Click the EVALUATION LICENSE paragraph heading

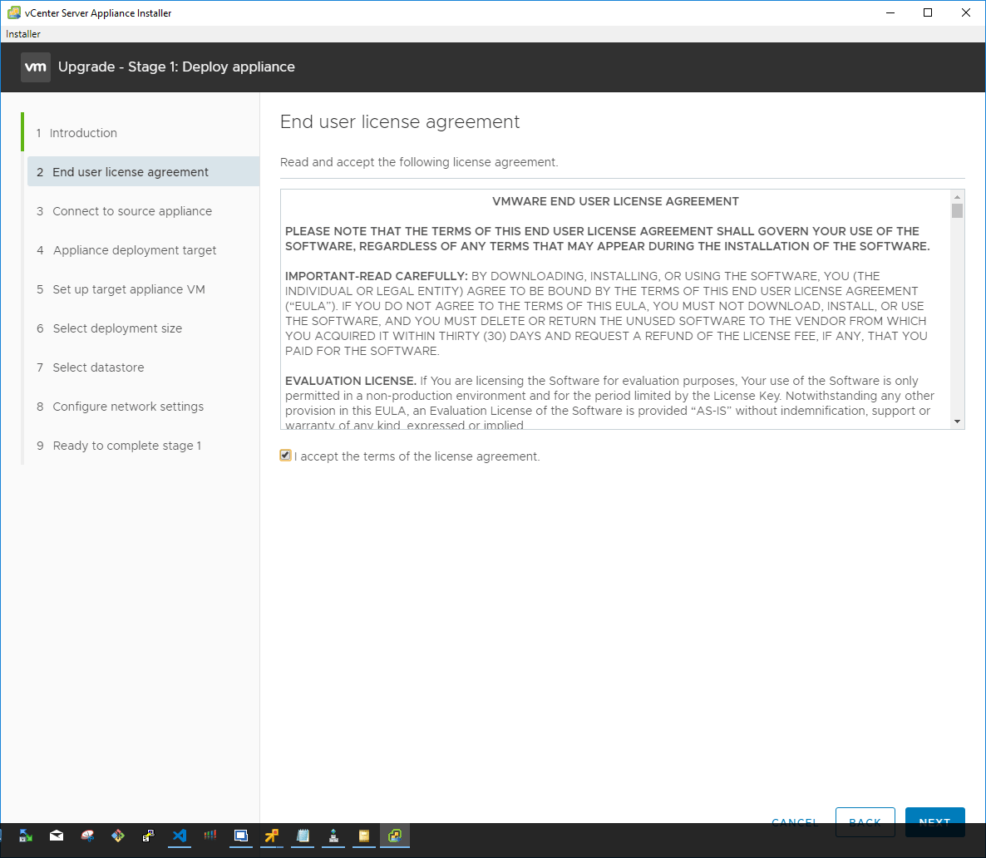(350, 381)
